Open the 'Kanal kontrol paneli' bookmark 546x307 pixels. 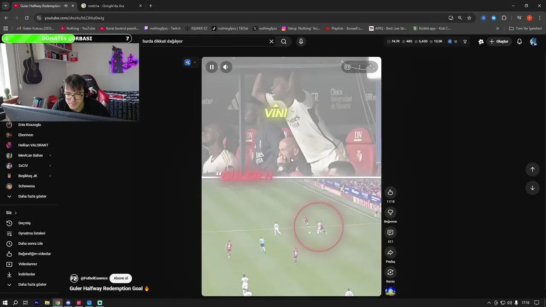point(119,29)
